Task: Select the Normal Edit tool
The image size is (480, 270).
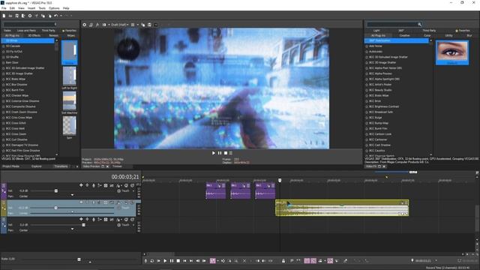Action: [x=212, y=261]
